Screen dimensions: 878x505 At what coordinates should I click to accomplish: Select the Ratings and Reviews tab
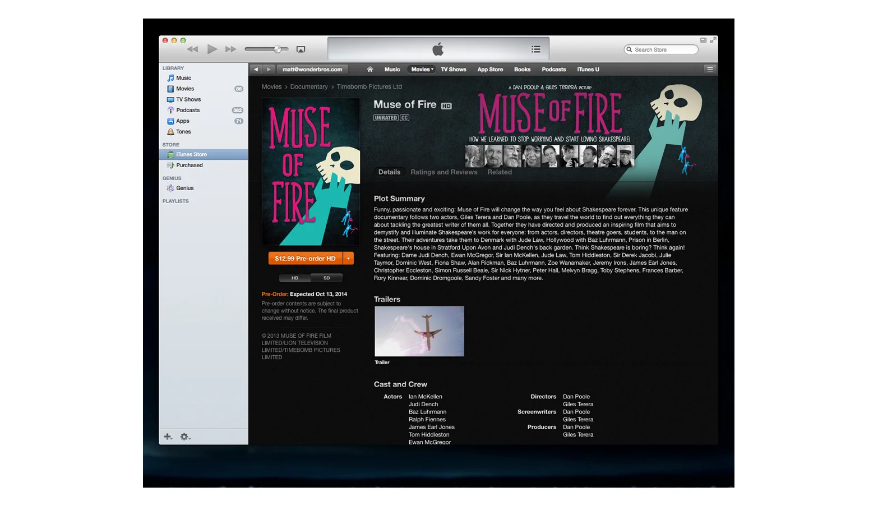[443, 172]
